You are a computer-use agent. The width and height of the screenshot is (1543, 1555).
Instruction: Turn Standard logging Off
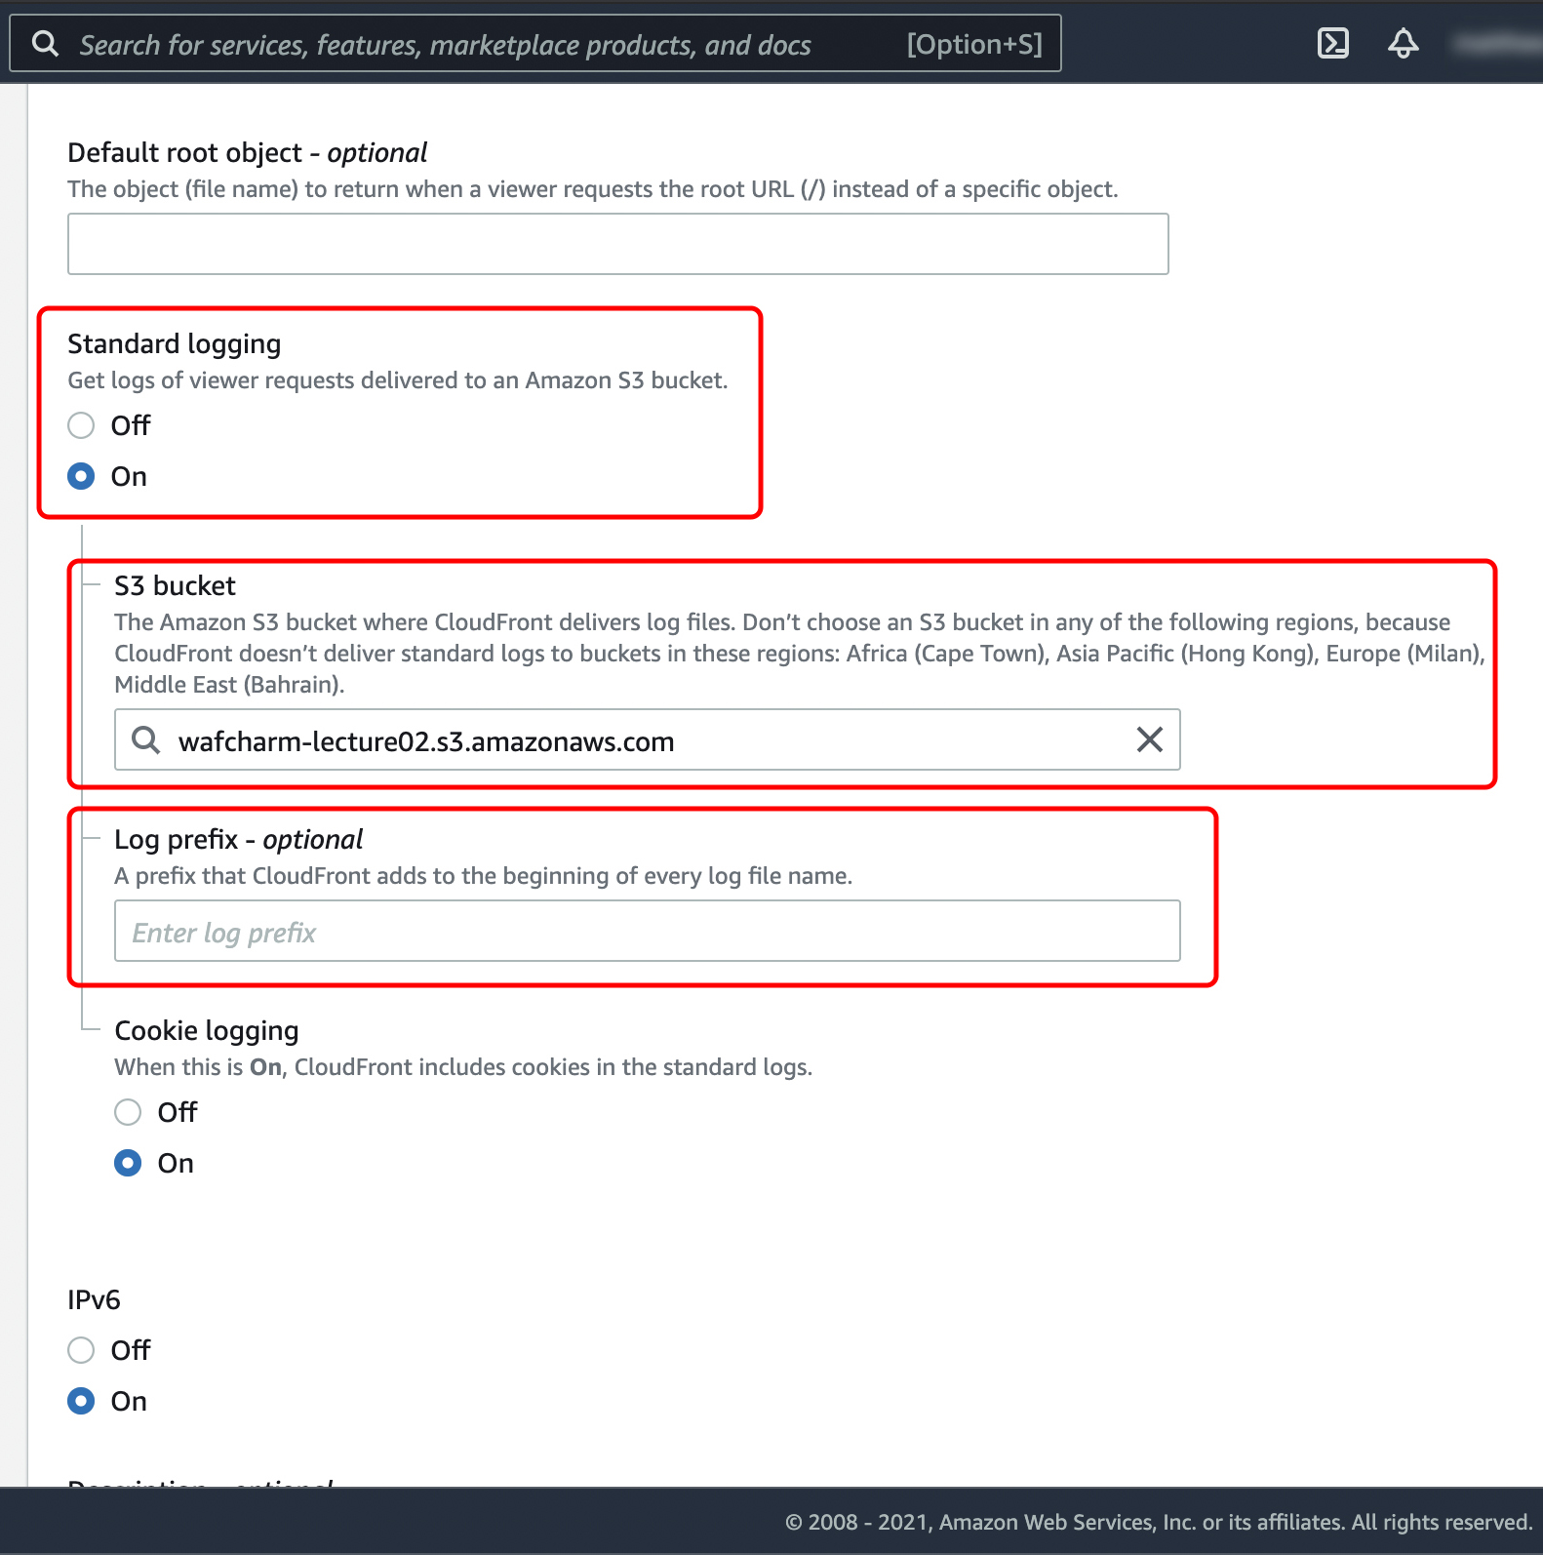coord(81,425)
